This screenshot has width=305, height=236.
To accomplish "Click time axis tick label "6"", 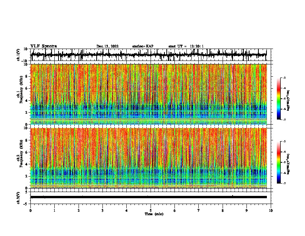I will click(x=175, y=210).
